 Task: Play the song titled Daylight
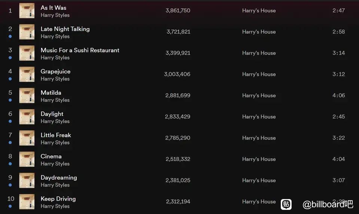click(x=52, y=114)
